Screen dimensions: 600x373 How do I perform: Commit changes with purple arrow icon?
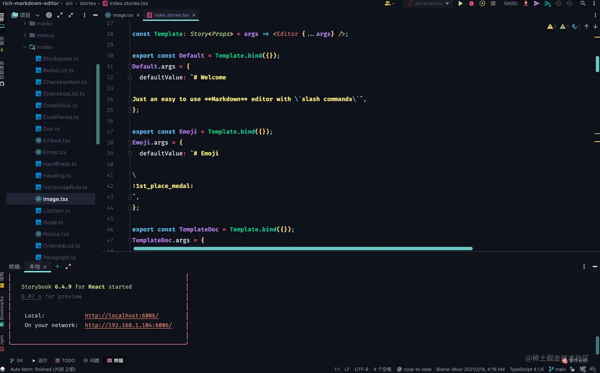[x=537, y=4]
